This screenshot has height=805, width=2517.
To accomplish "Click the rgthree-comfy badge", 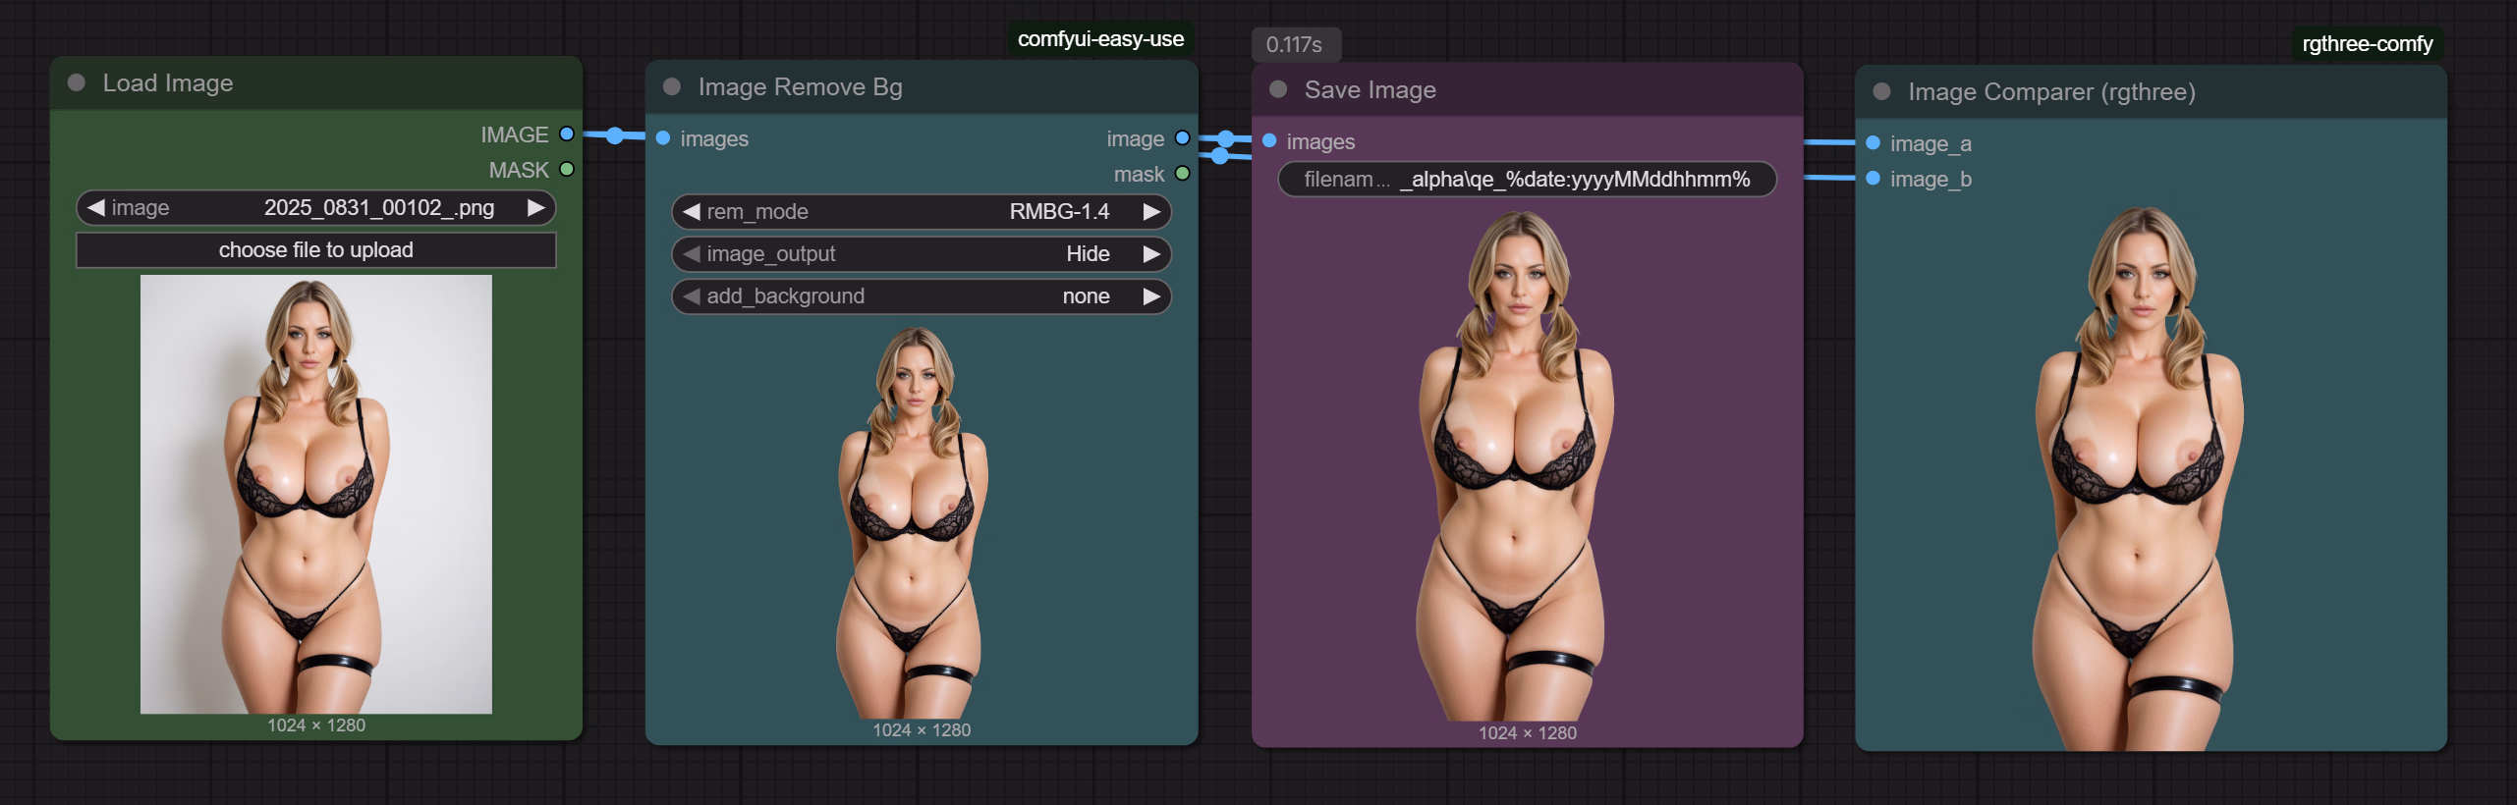I will point(2367,44).
